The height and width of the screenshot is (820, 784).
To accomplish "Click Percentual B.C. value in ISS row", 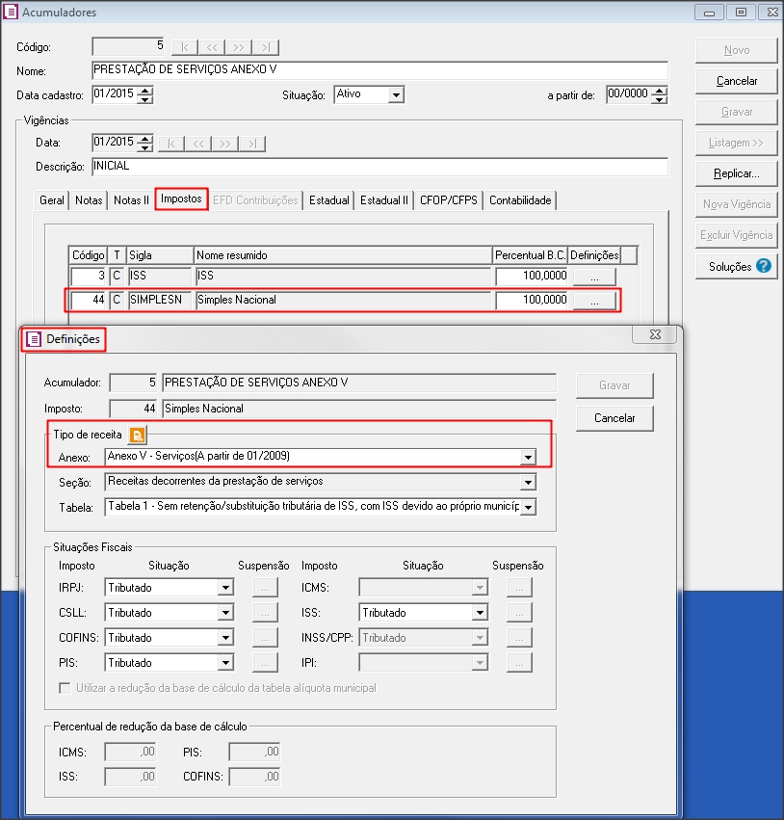I will (532, 277).
